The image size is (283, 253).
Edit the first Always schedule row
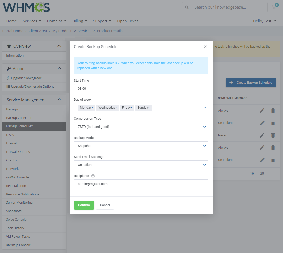(262, 111)
